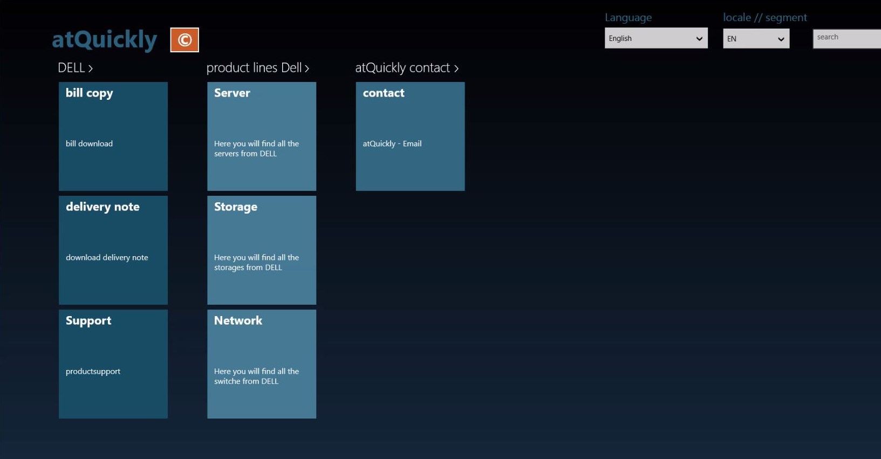Open the contact tile
The width and height of the screenshot is (881, 459).
410,136
